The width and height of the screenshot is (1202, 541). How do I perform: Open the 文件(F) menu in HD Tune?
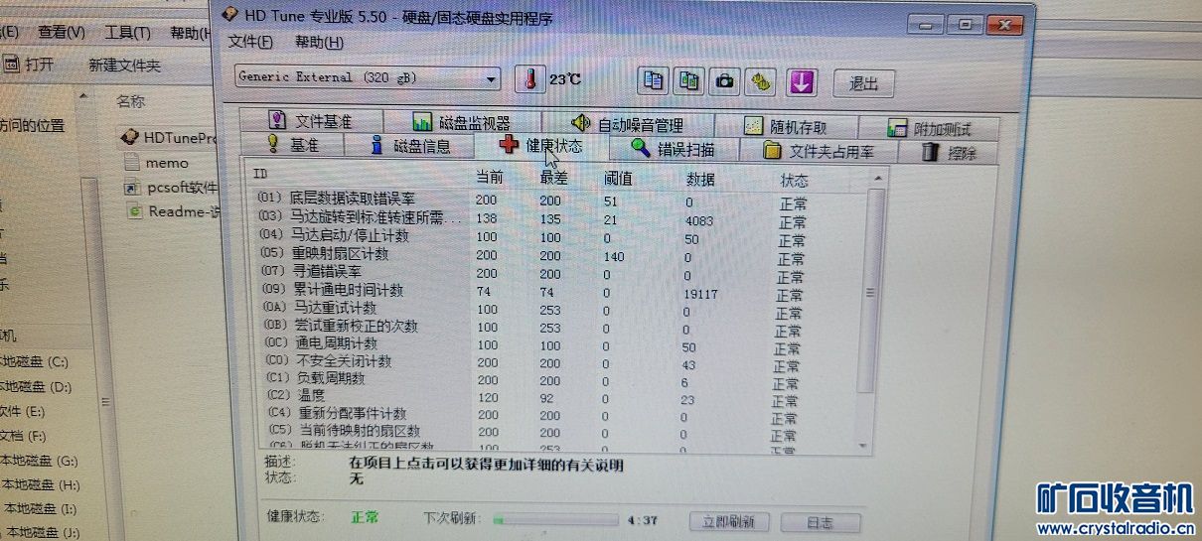coord(249,42)
